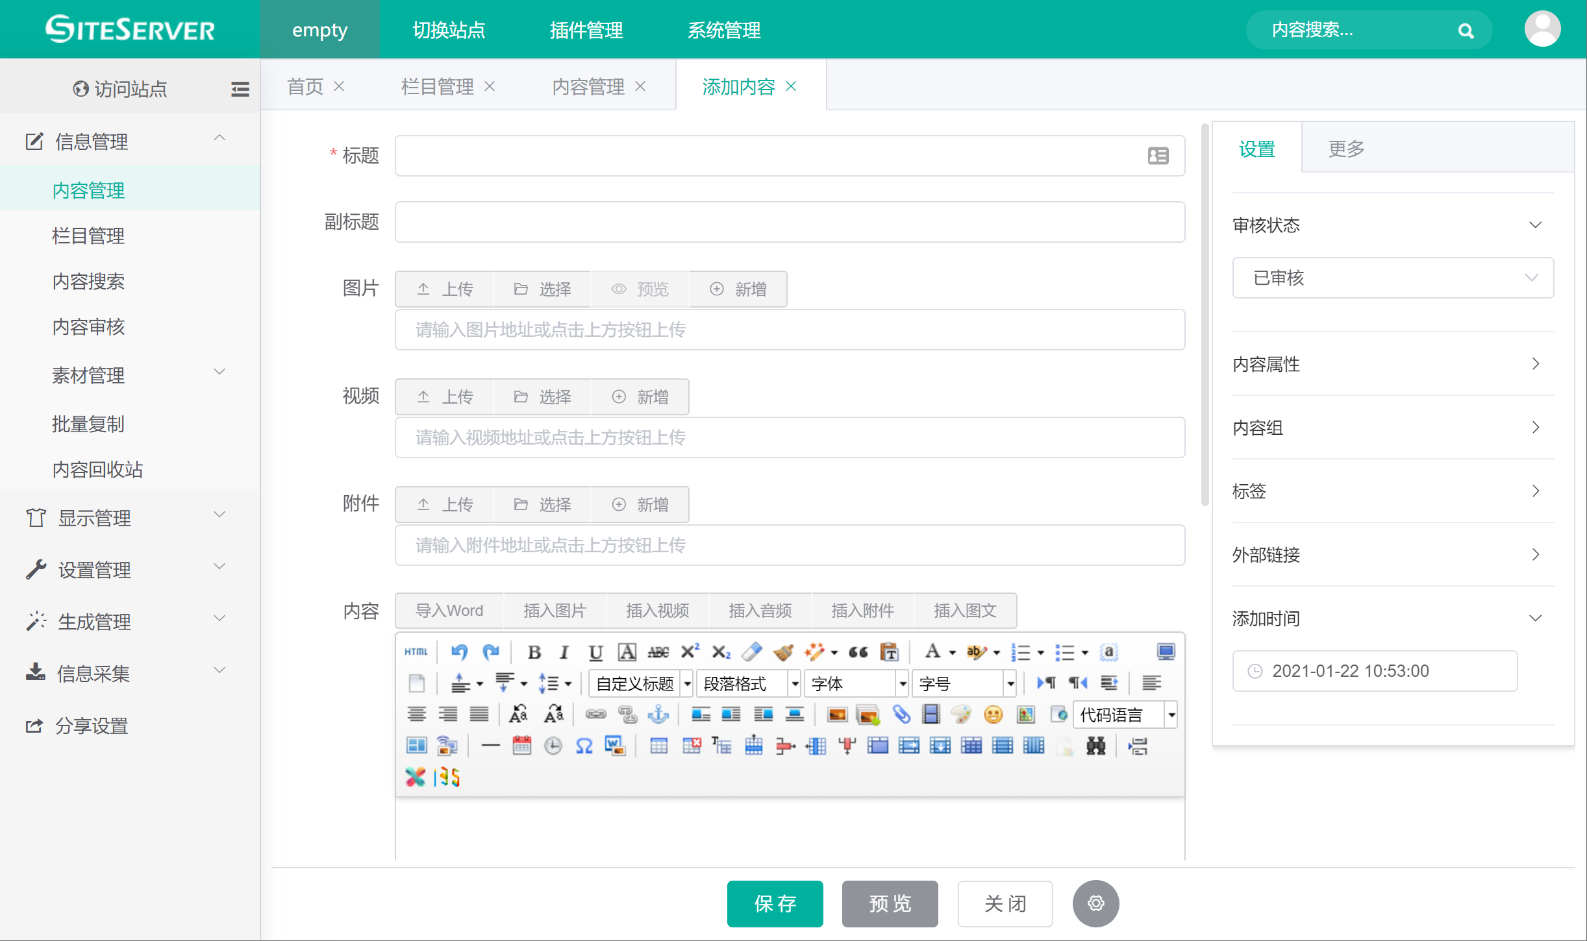Click the blockquote quotation marks icon

point(858,652)
